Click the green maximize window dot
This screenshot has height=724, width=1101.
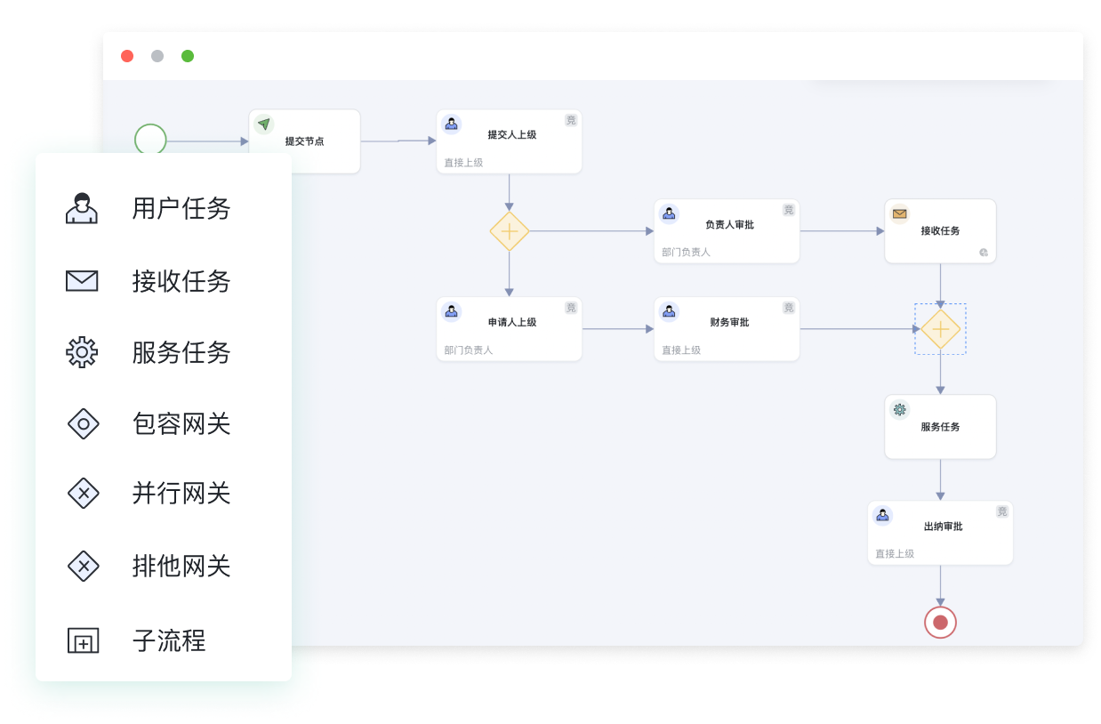click(188, 56)
